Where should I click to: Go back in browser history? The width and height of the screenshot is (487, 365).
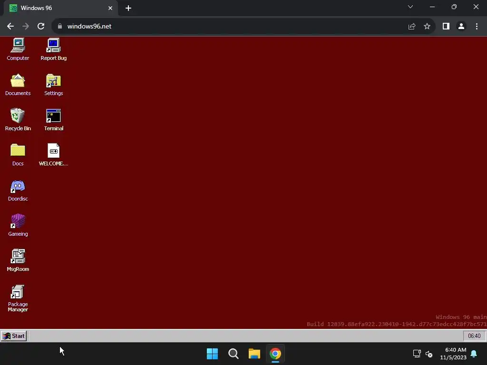(x=10, y=26)
